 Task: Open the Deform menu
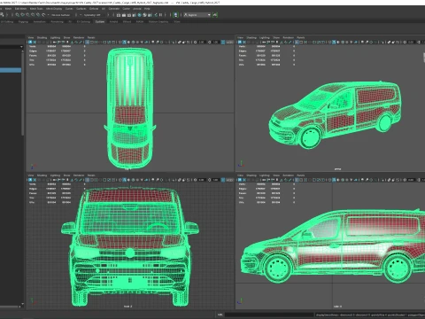pyautogui.click(x=94, y=9)
